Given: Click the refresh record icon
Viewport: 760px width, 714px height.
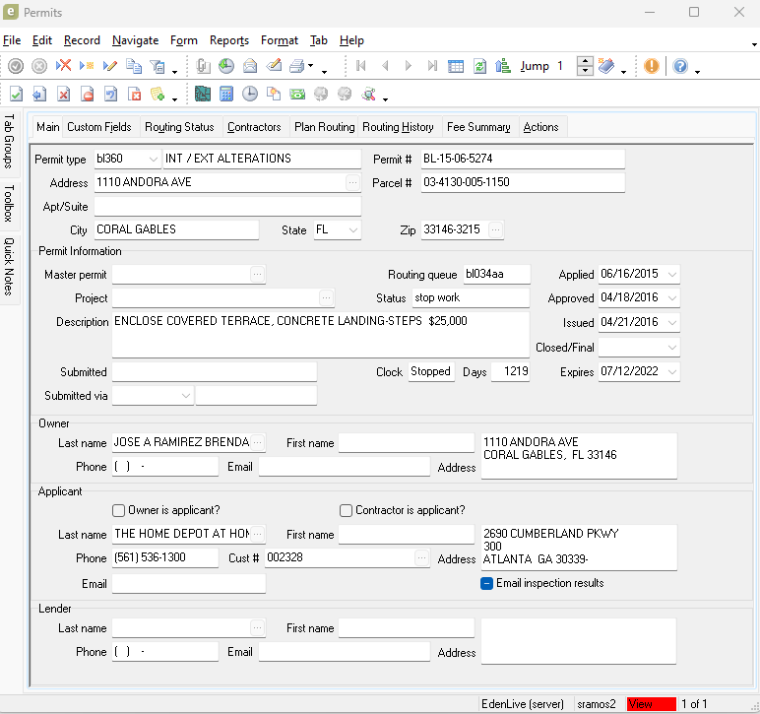Looking at the screenshot, I should pyautogui.click(x=479, y=66).
